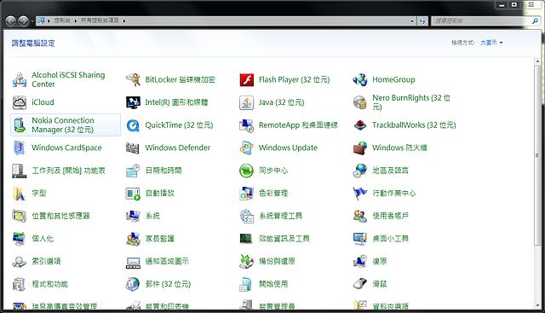Open 位置和其他感應器
This screenshot has height=313, width=545.
coord(60,216)
